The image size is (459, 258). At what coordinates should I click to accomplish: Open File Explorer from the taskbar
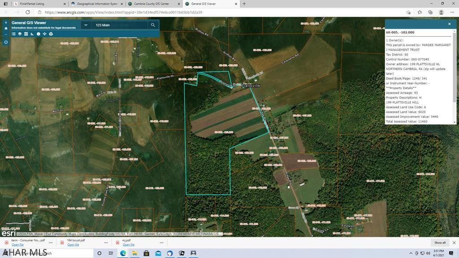(x=134, y=254)
